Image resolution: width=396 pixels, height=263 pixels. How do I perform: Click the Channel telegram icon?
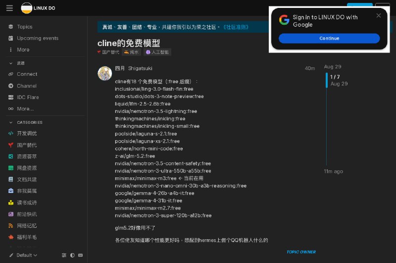10,86
